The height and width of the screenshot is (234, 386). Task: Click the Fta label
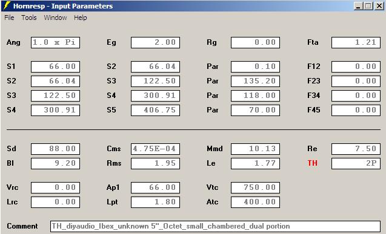[313, 42]
